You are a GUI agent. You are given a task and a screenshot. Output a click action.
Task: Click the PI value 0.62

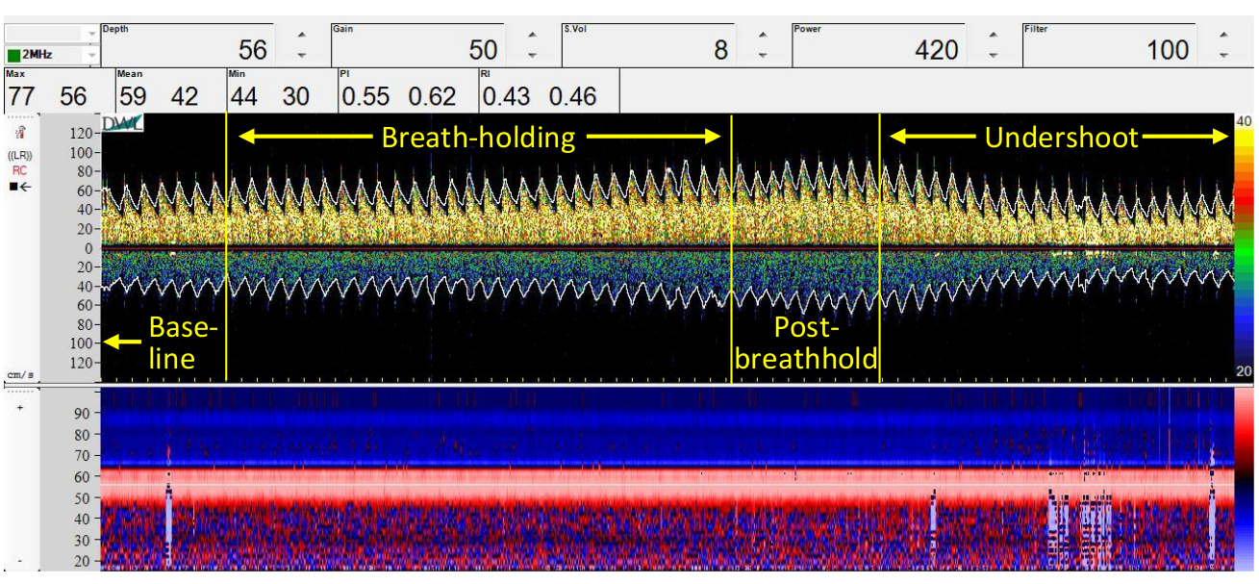click(432, 96)
